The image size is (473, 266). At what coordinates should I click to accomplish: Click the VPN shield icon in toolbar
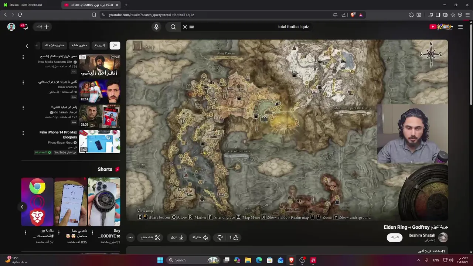tap(460, 15)
